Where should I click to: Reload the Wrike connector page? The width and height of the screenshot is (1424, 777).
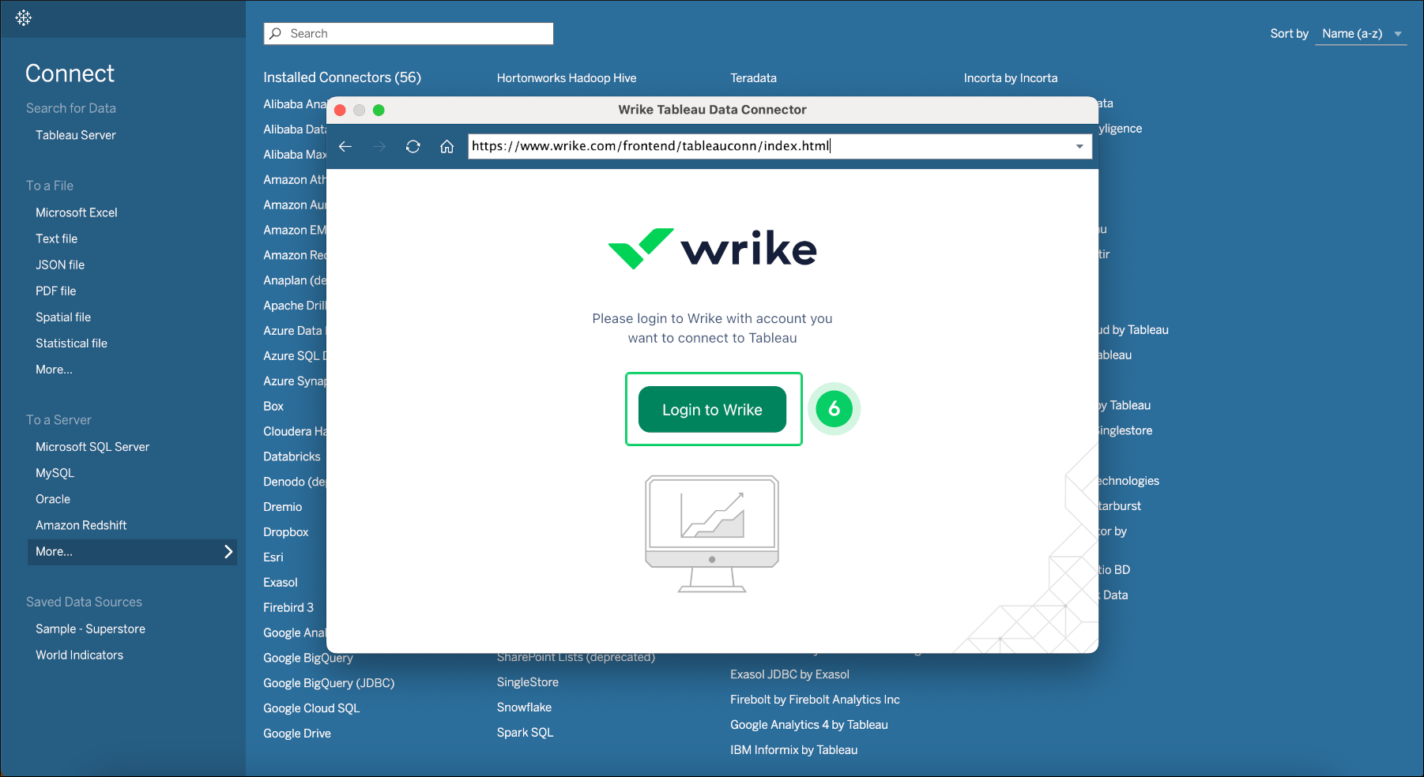(x=413, y=146)
